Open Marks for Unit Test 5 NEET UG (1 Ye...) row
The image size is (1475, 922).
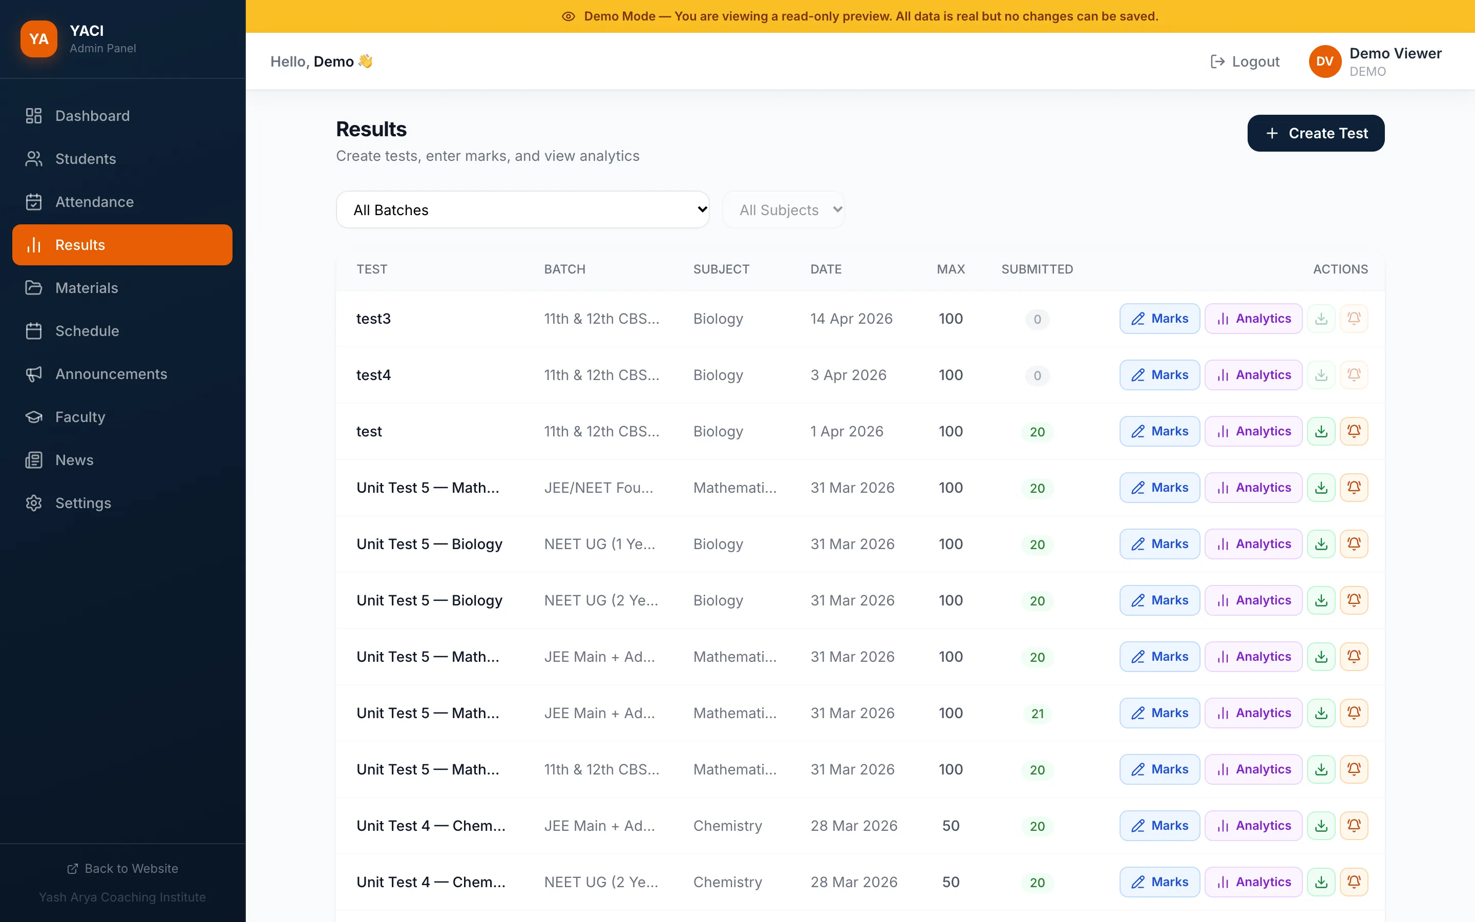coord(1160,544)
